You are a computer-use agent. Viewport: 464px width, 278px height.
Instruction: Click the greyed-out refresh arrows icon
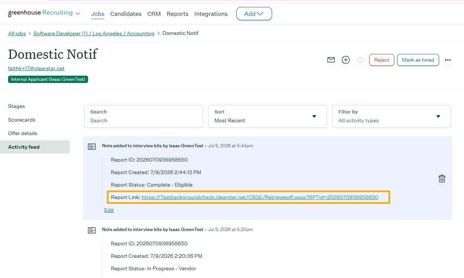tap(360, 60)
